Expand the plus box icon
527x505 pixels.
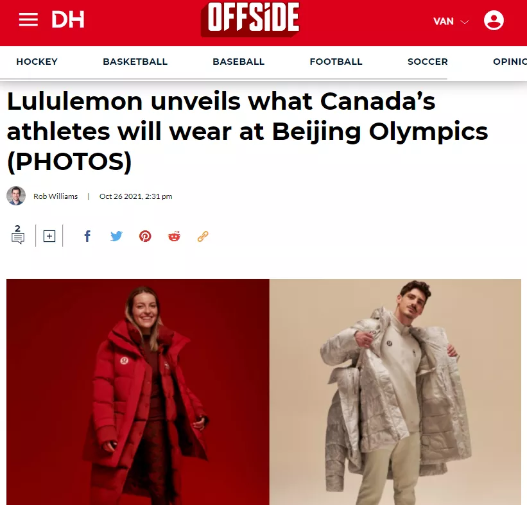[x=49, y=236]
